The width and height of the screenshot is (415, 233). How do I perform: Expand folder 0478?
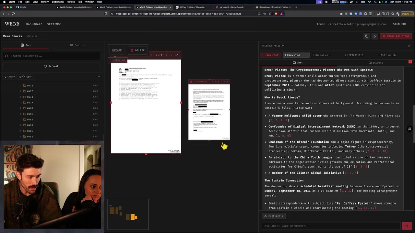tap(21, 97)
